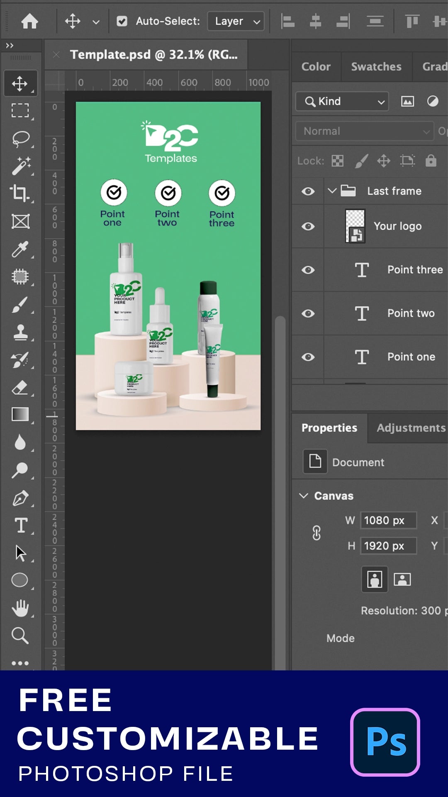The height and width of the screenshot is (797, 448).
Task: Hide the Your logo layer
Action: coord(308,226)
